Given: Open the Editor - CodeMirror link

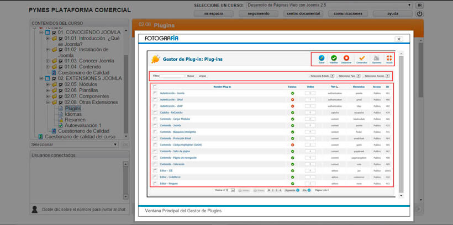Looking at the screenshot, I should click(171, 177).
